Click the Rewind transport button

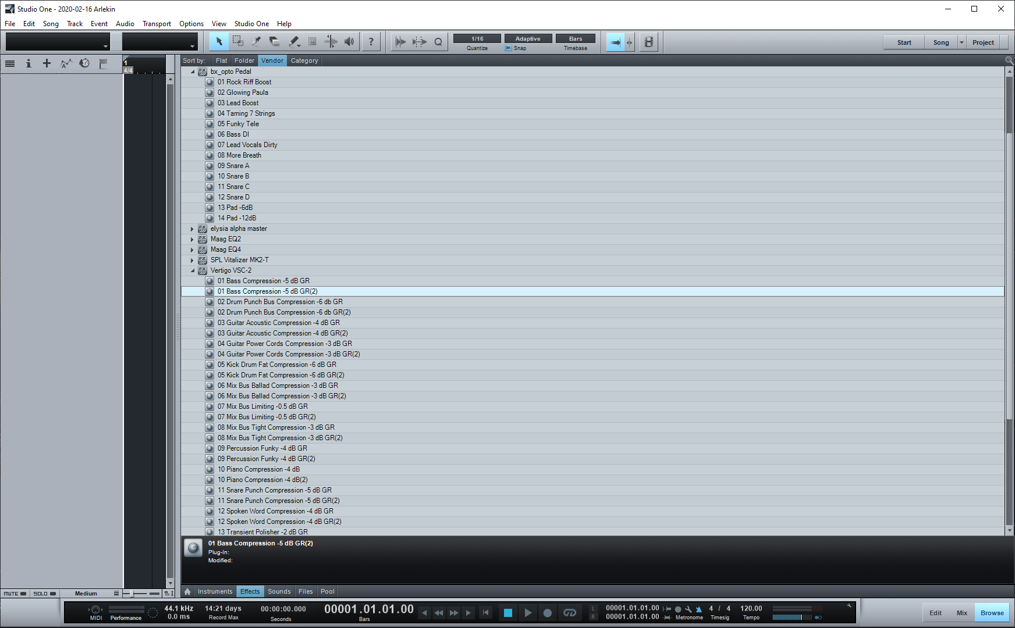[439, 613]
